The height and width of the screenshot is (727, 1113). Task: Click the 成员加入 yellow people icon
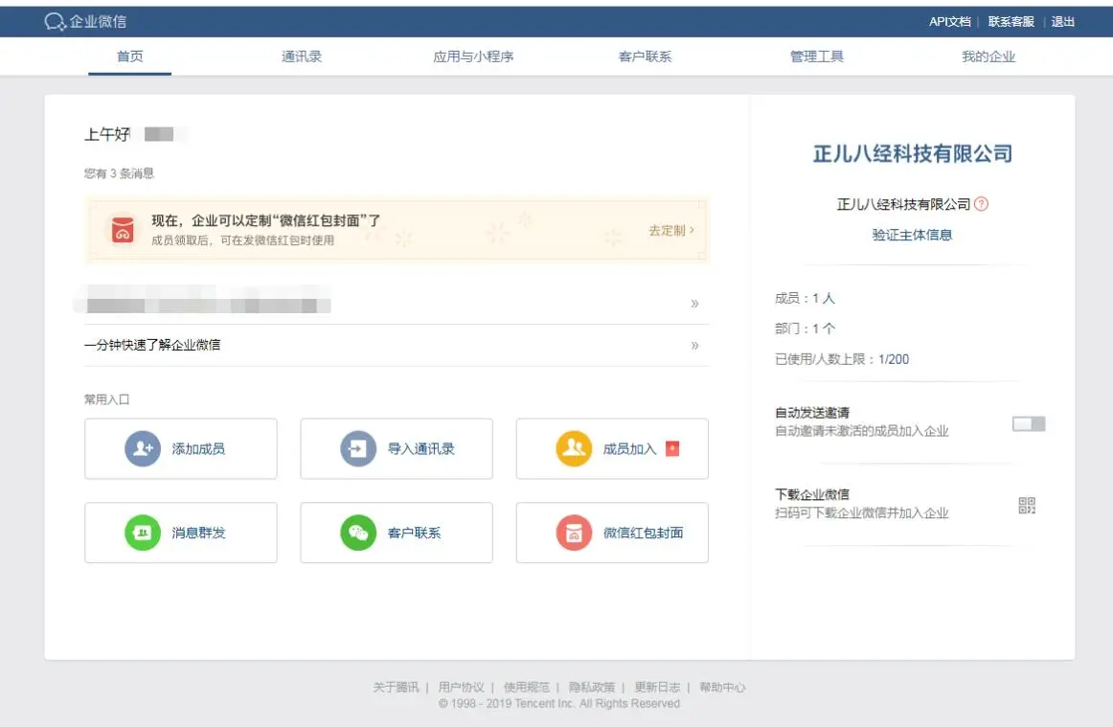(x=575, y=448)
